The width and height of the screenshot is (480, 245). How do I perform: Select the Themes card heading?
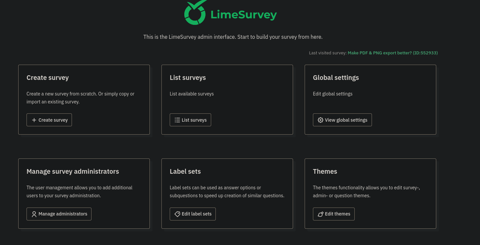tap(325, 171)
